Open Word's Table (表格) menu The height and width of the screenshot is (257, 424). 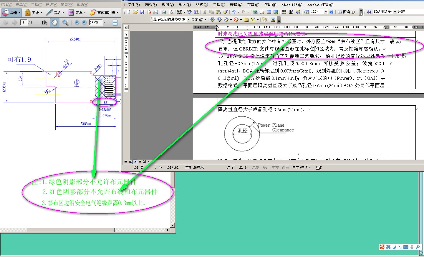[236, 5]
